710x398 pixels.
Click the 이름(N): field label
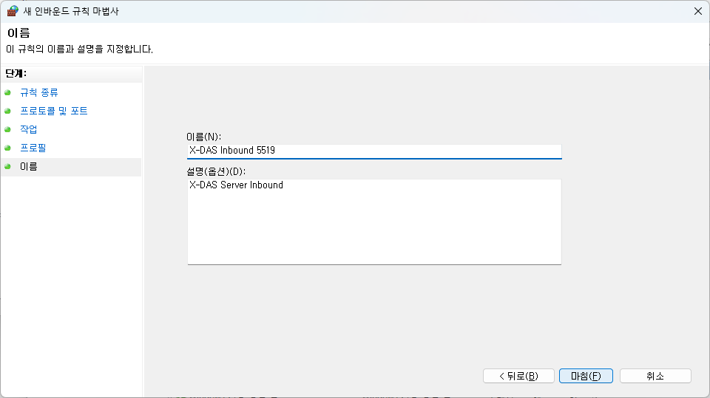tap(204, 137)
